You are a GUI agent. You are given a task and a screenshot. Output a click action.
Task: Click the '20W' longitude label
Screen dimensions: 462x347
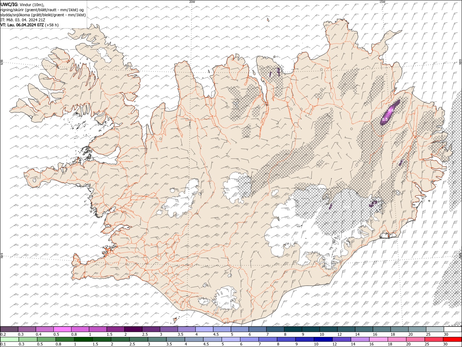(x=192, y=2)
